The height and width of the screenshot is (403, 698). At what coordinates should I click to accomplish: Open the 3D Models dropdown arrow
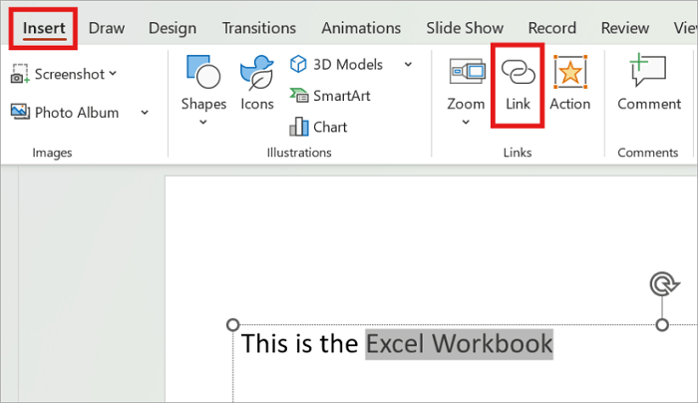pyautogui.click(x=408, y=65)
